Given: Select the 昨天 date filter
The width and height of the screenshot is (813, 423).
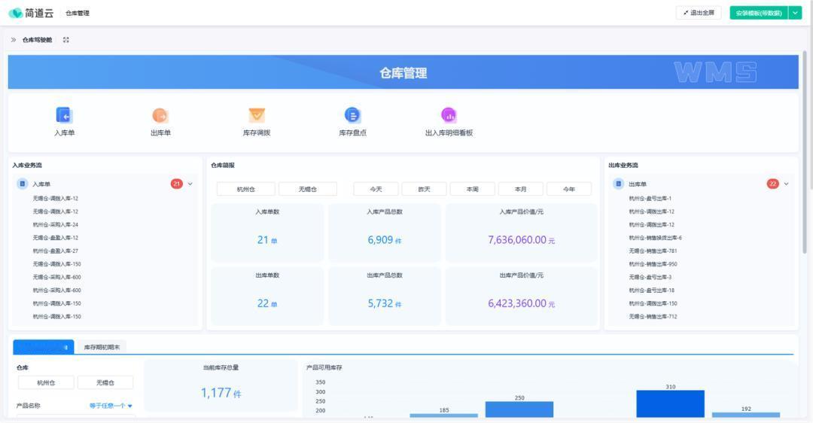Looking at the screenshot, I should tap(424, 189).
